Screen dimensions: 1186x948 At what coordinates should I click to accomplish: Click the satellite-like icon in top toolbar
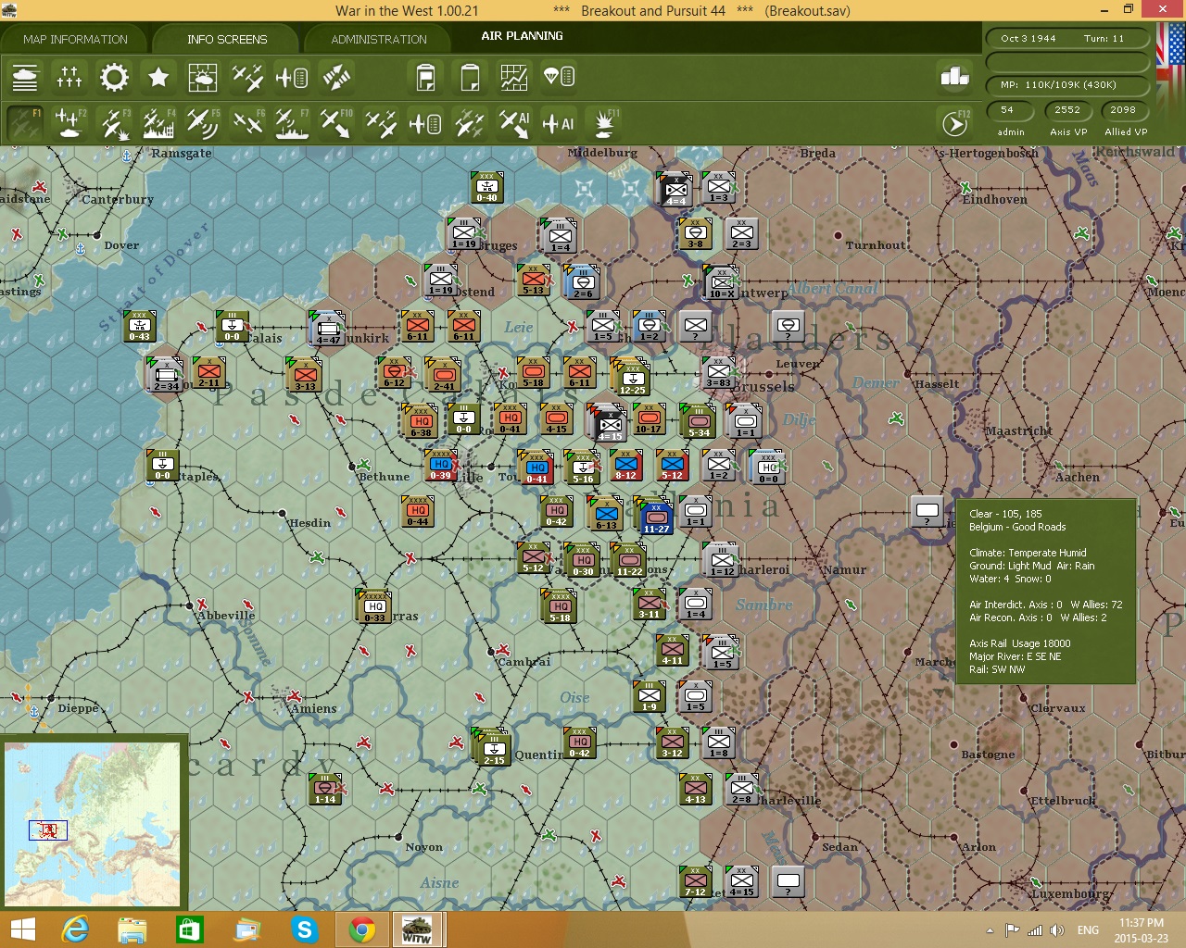[x=336, y=78]
